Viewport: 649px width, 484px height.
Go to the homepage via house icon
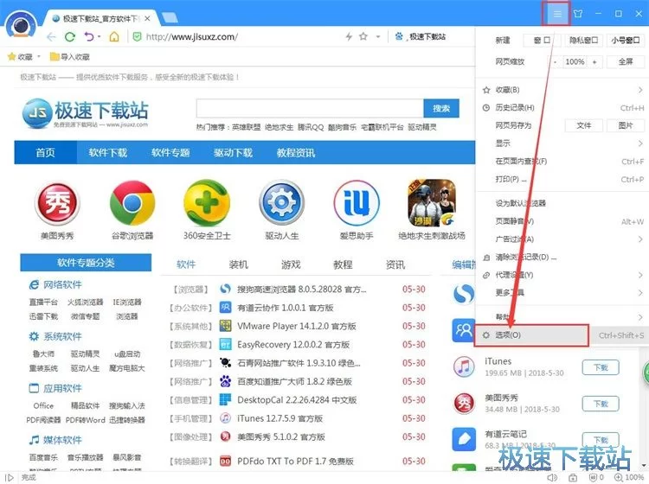tap(113, 37)
